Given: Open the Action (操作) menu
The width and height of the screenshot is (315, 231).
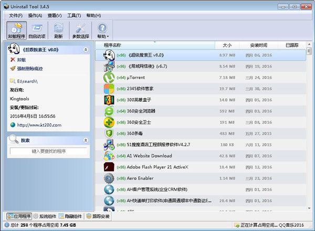Looking at the screenshot, I should tap(35, 15).
